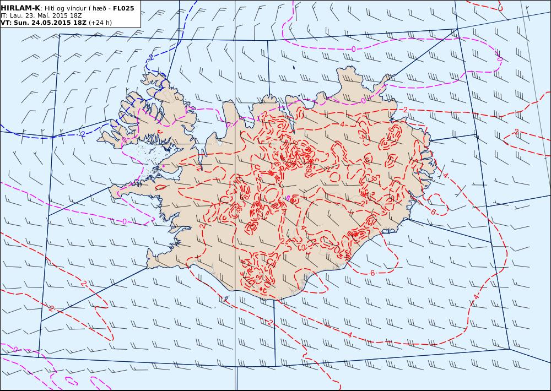Click the HIRLAM-K model name in header
Viewport: 551px width, 391px height.
click(x=21, y=8)
